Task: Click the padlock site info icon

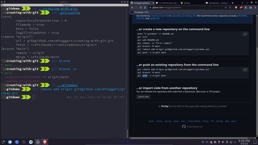Action: 150,8
